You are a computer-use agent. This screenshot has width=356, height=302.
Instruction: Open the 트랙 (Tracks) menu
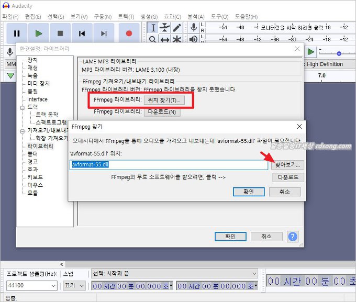coord(126,17)
